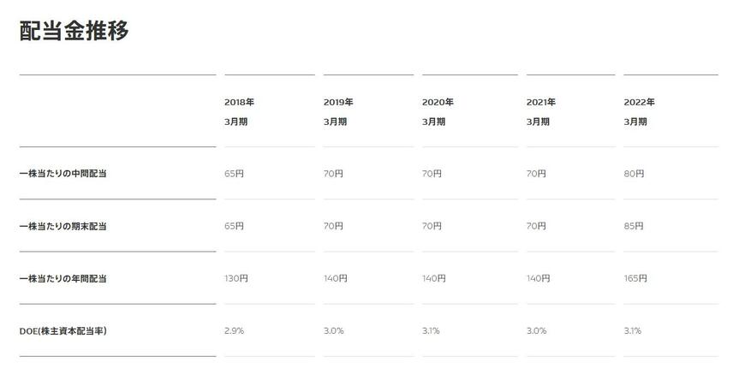Click the 2019 annual dividend value 140円

336,279
